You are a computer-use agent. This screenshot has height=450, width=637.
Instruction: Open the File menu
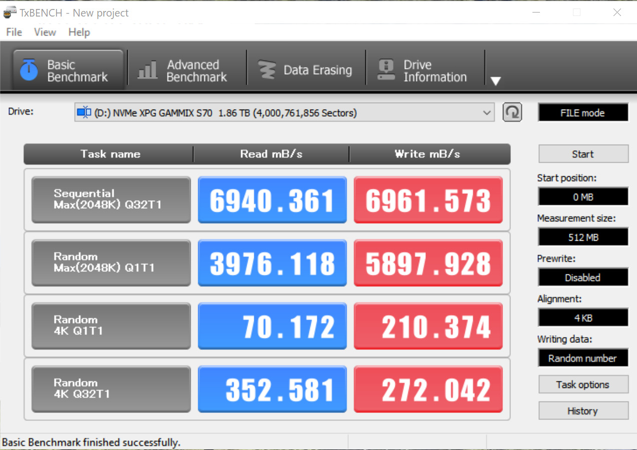pyautogui.click(x=14, y=32)
